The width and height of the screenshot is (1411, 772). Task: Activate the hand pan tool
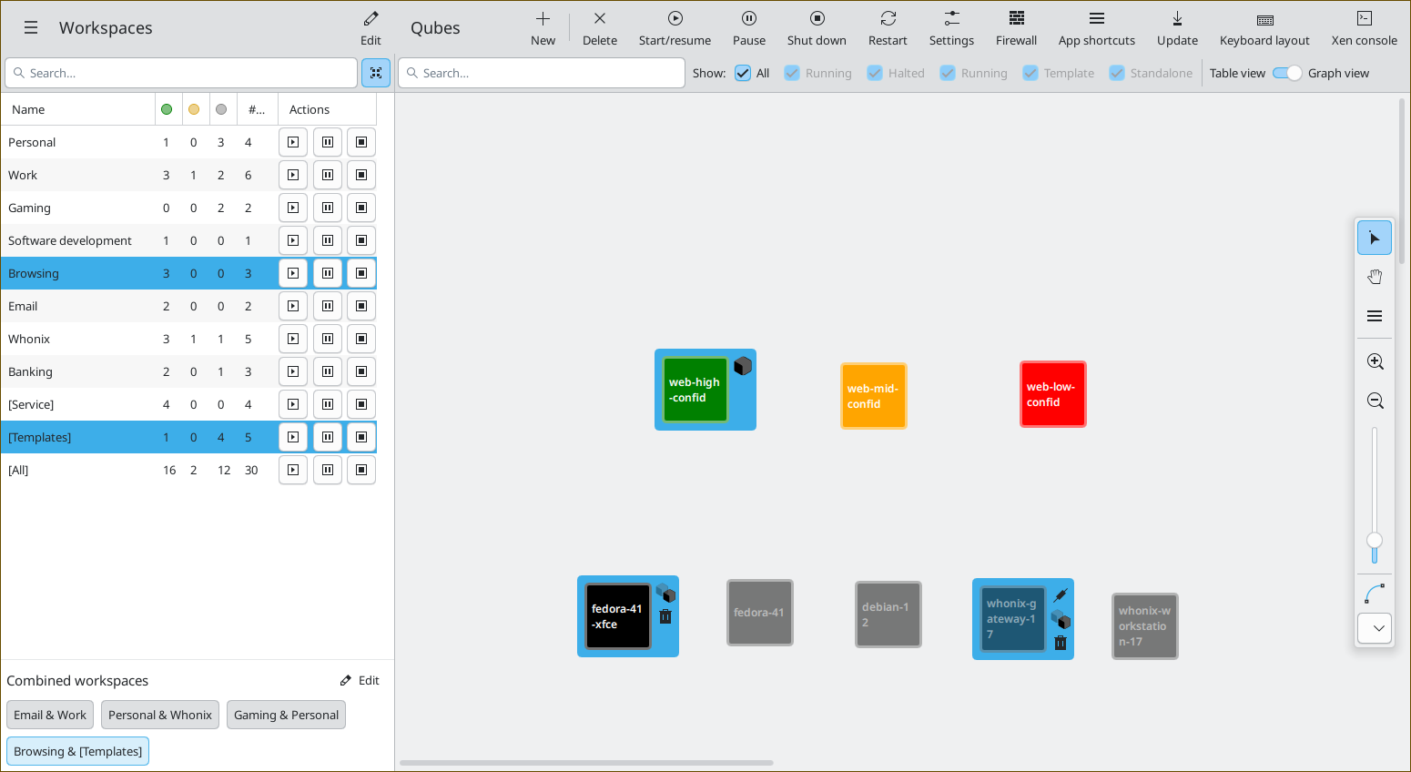(1375, 276)
